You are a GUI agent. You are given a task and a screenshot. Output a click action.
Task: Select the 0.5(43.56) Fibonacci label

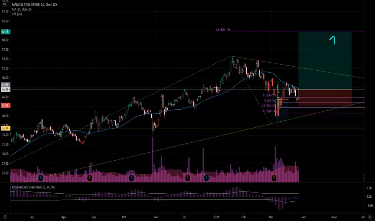270,100
